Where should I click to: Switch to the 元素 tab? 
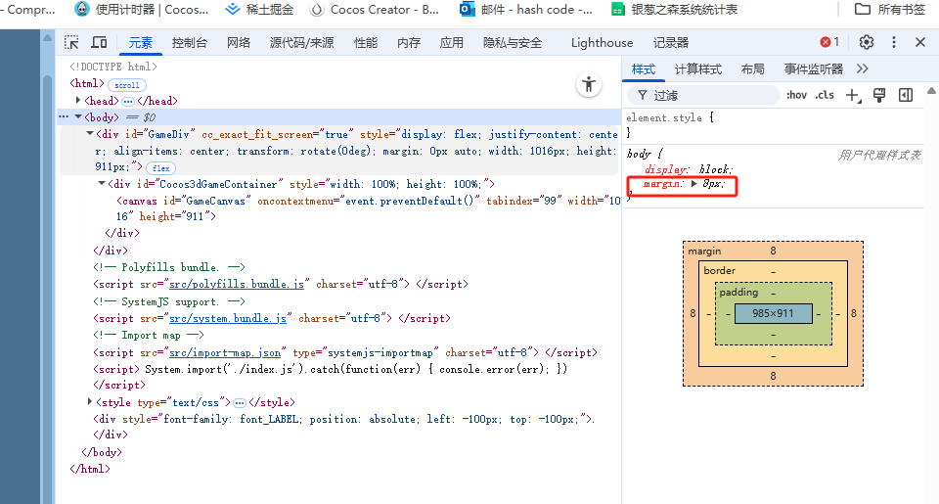(x=141, y=42)
